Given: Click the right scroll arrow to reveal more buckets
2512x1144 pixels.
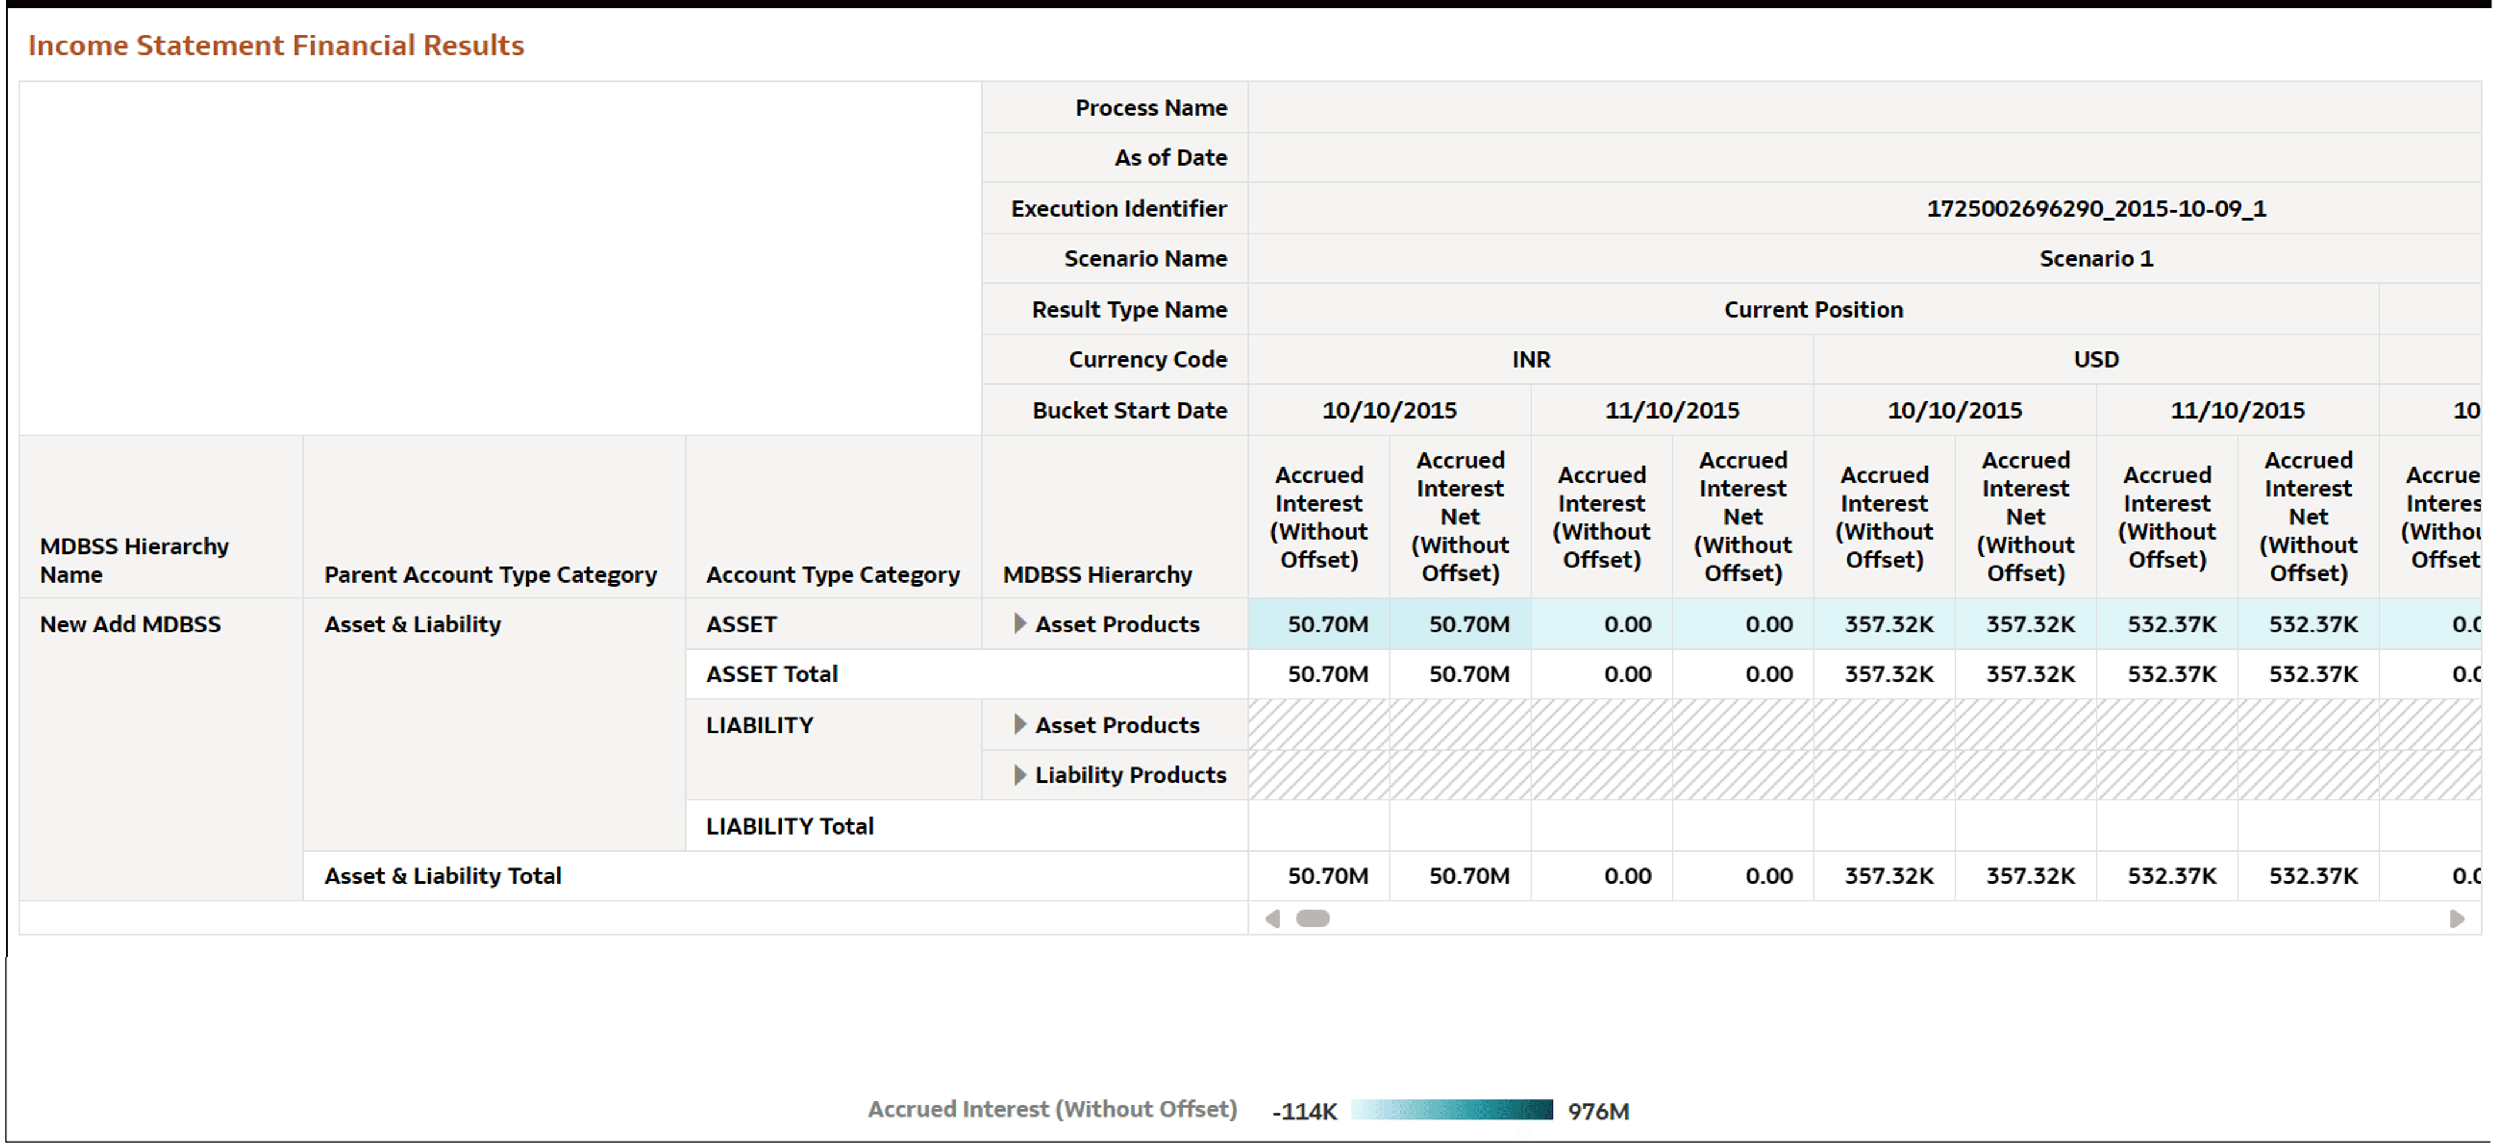Looking at the screenshot, I should 2456,918.
